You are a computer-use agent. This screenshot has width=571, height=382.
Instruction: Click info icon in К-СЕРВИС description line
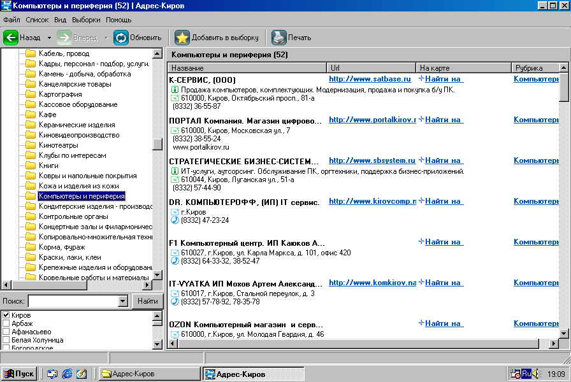175,90
